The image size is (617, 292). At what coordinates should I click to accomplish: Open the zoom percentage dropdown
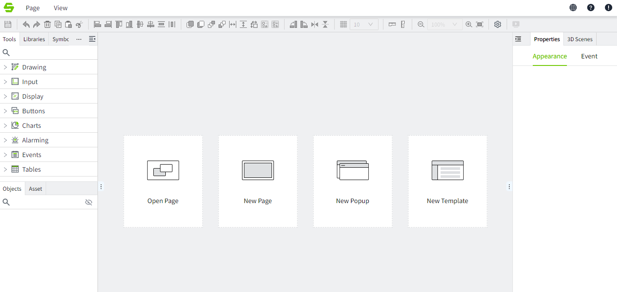click(445, 25)
